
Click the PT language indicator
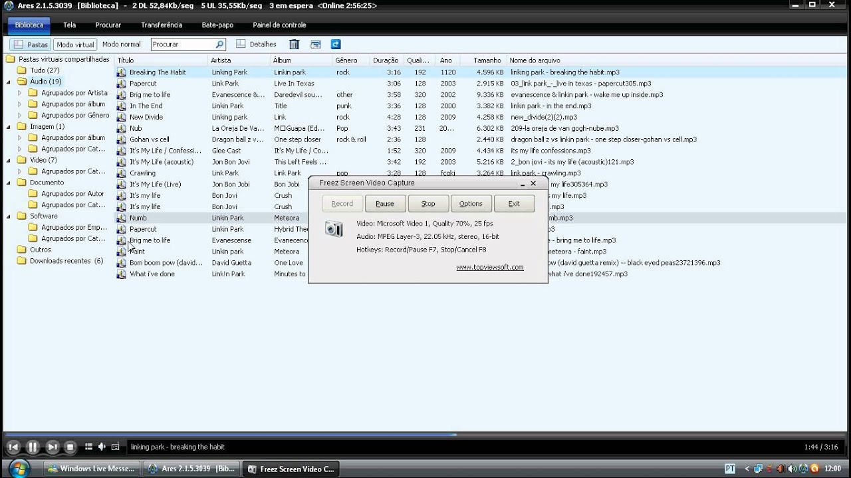click(x=729, y=469)
